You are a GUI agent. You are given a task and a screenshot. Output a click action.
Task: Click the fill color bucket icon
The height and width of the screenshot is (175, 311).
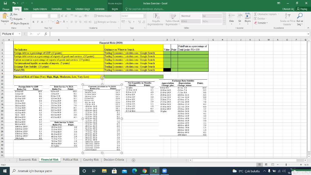58,22
